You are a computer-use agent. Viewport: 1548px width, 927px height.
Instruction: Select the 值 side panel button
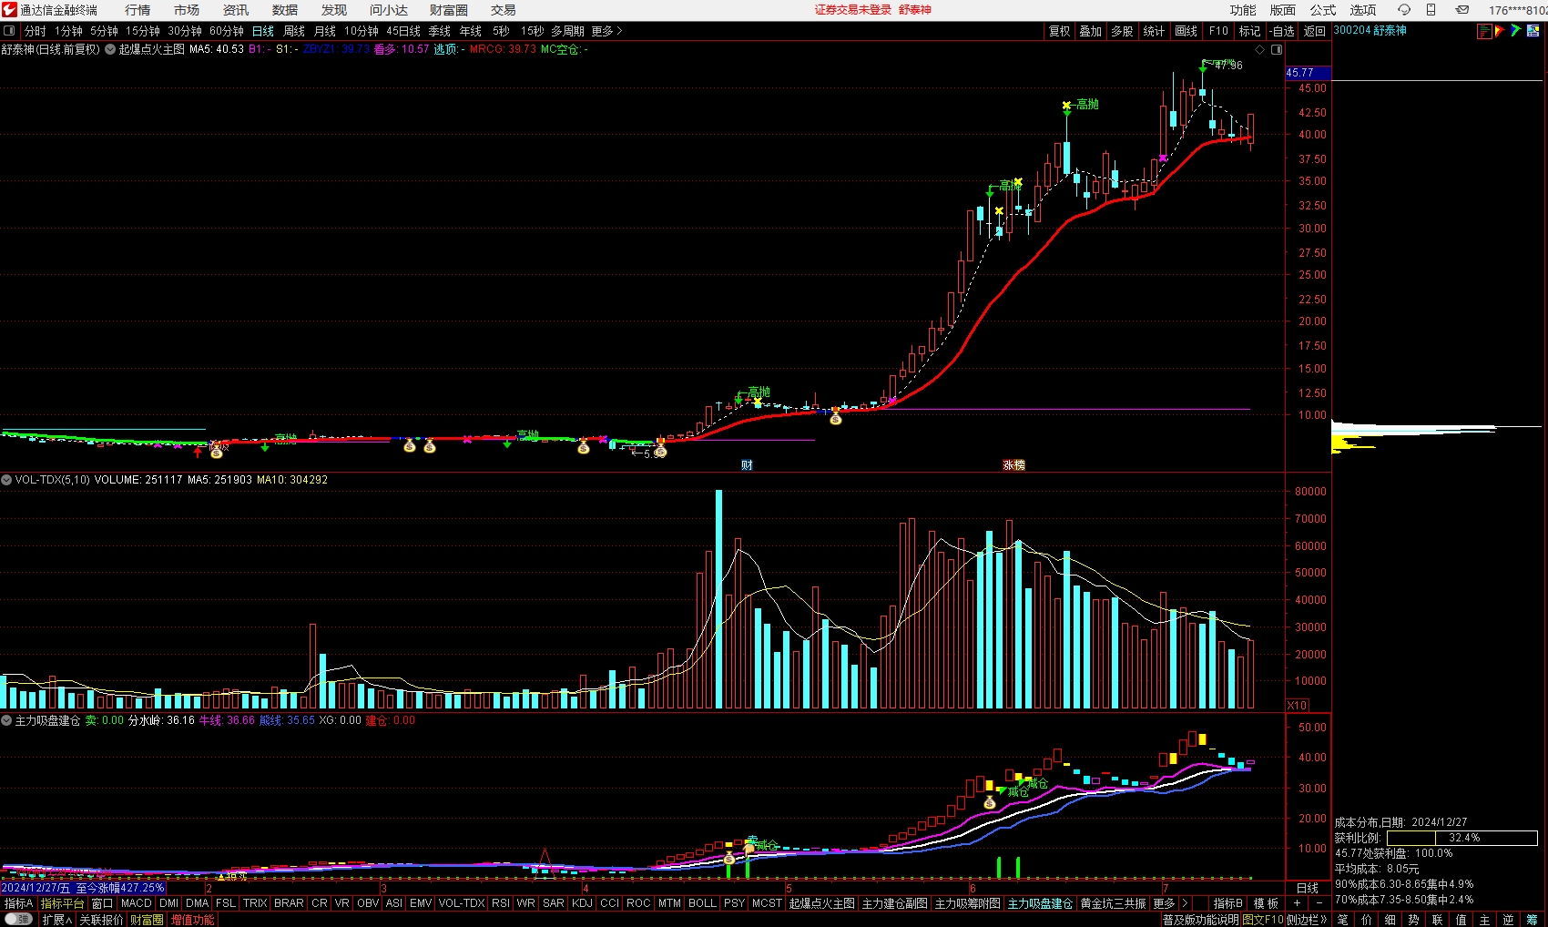coord(1461,920)
